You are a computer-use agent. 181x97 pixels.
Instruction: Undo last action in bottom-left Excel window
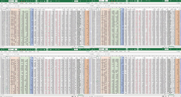pyautogui.click(x=4, y=49)
